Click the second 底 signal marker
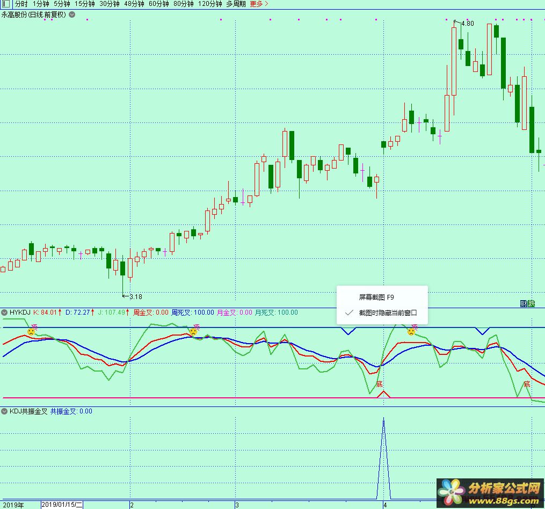 [x=527, y=384]
